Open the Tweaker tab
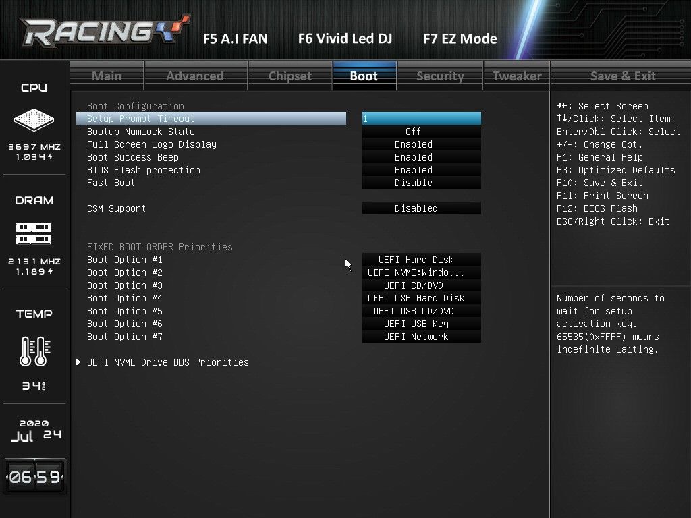Image resolution: width=691 pixels, height=518 pixels. tap(517, 76)
